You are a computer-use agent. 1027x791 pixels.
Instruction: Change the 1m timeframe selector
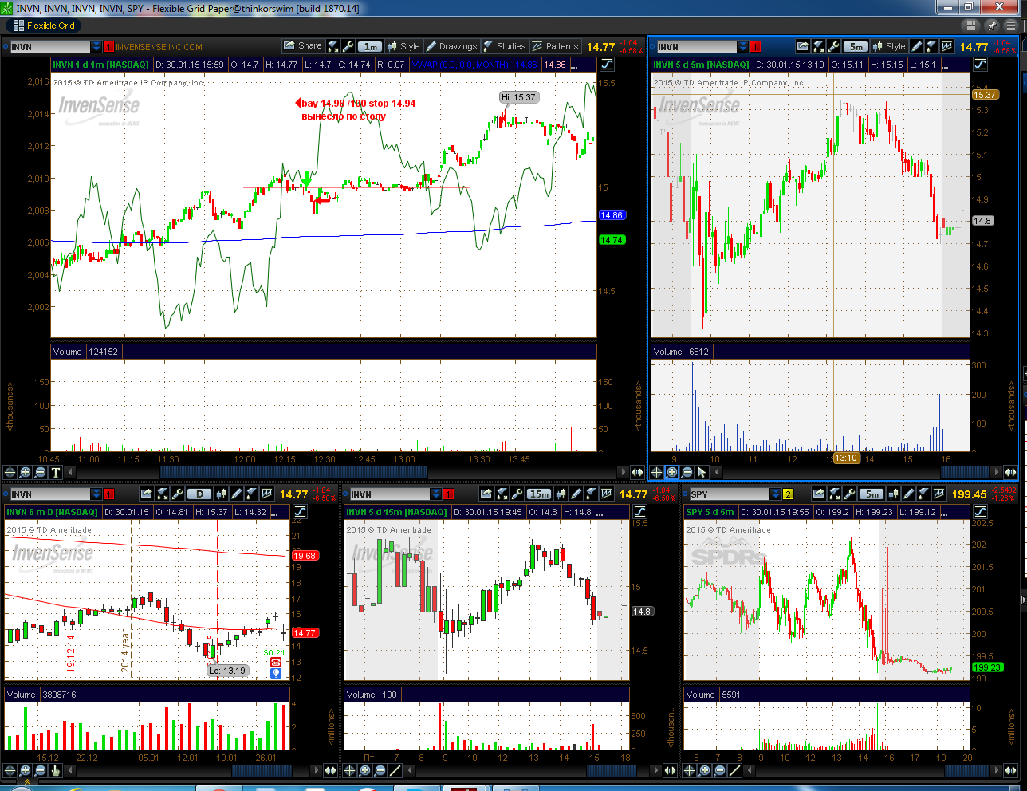(370, 46)
